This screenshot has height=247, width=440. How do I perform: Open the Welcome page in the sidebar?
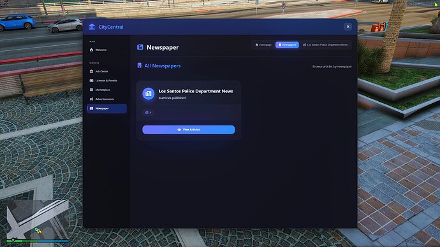(106, 50)
